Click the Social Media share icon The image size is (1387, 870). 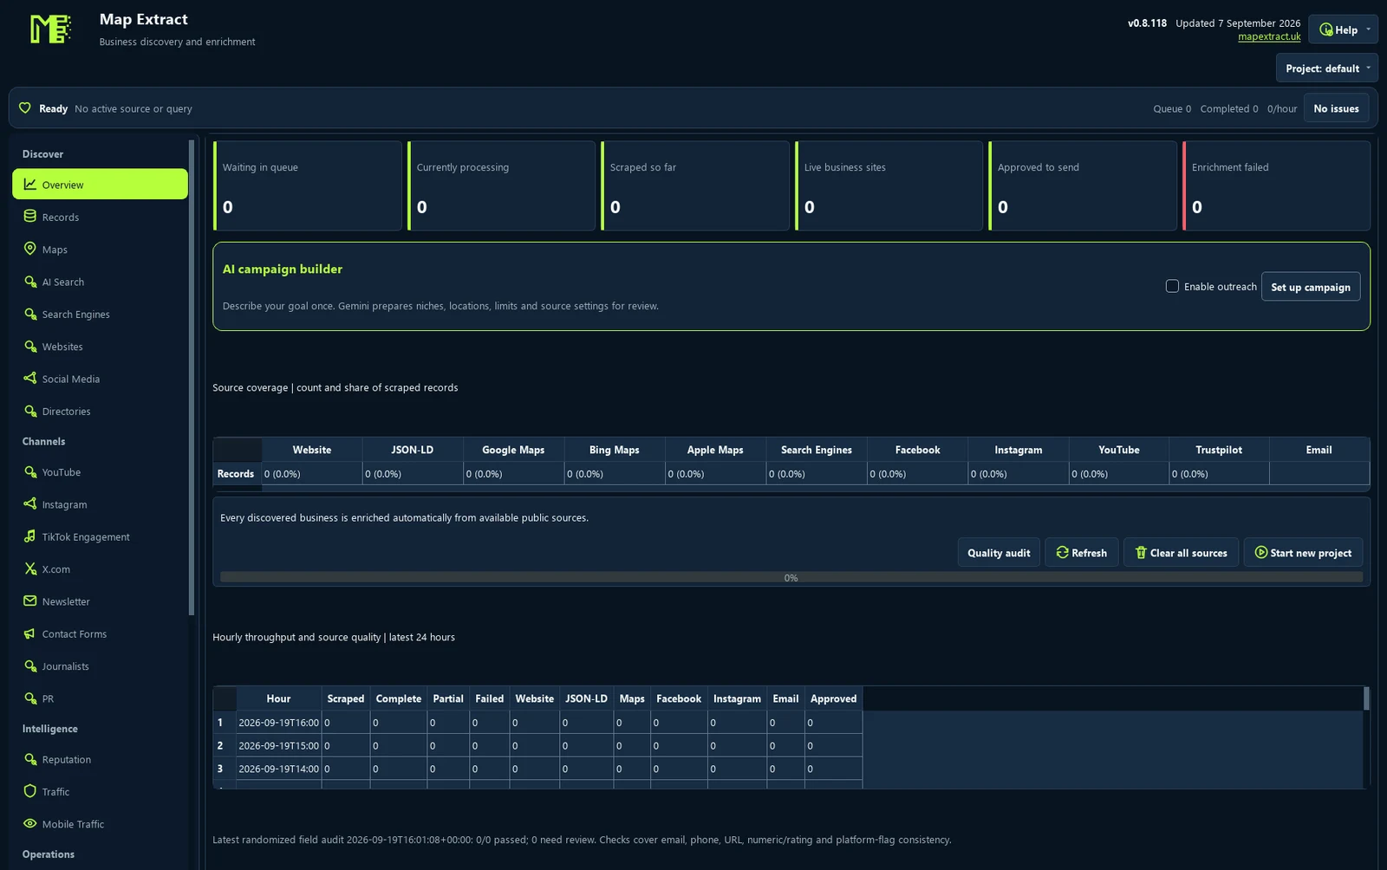click(x=29, y=379)
